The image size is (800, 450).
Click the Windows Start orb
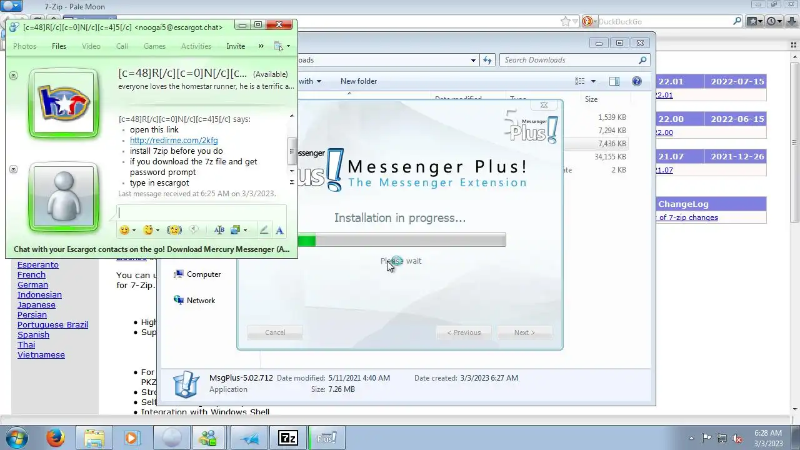click(17, 437)
